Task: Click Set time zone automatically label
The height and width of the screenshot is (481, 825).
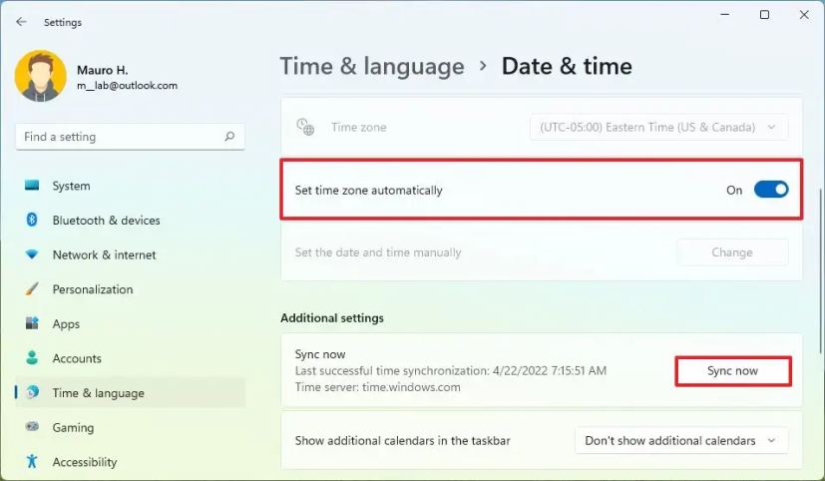Action: (x=368, y=190)
